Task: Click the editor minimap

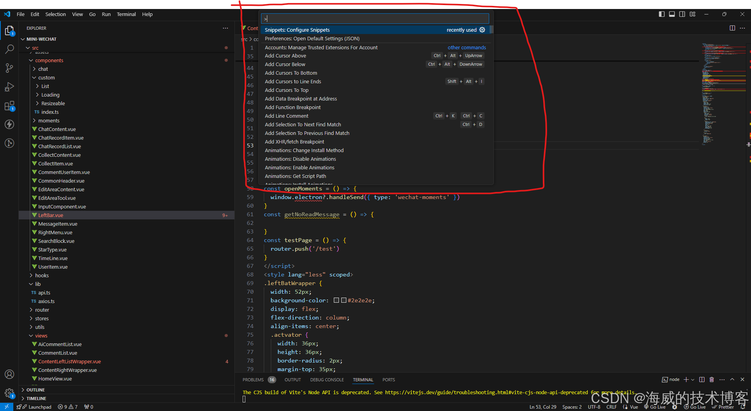Action: (x=723, y=94)
